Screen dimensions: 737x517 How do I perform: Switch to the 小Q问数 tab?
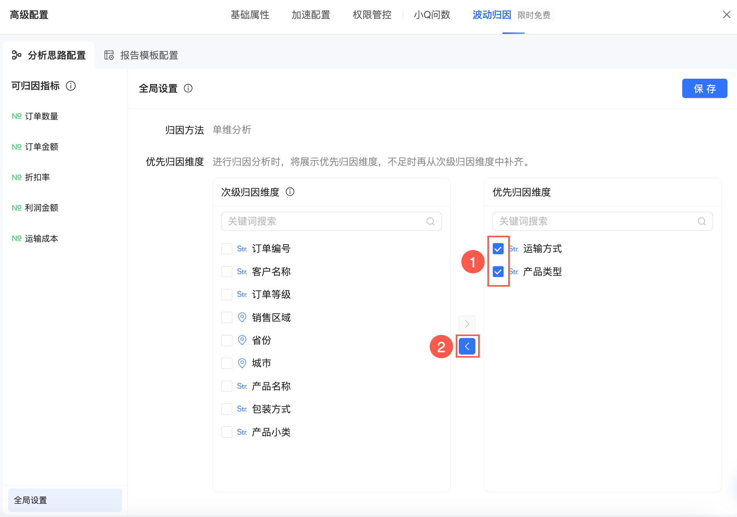pos(432,15)
